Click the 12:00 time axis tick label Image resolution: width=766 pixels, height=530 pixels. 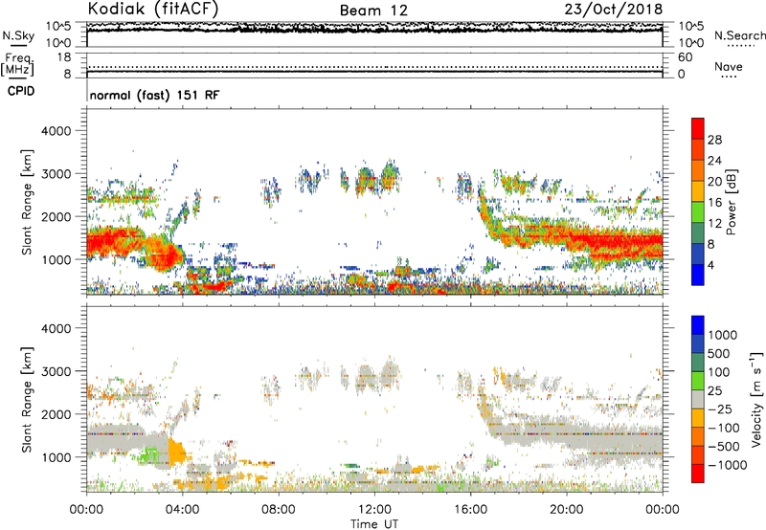tap(374, 510)
